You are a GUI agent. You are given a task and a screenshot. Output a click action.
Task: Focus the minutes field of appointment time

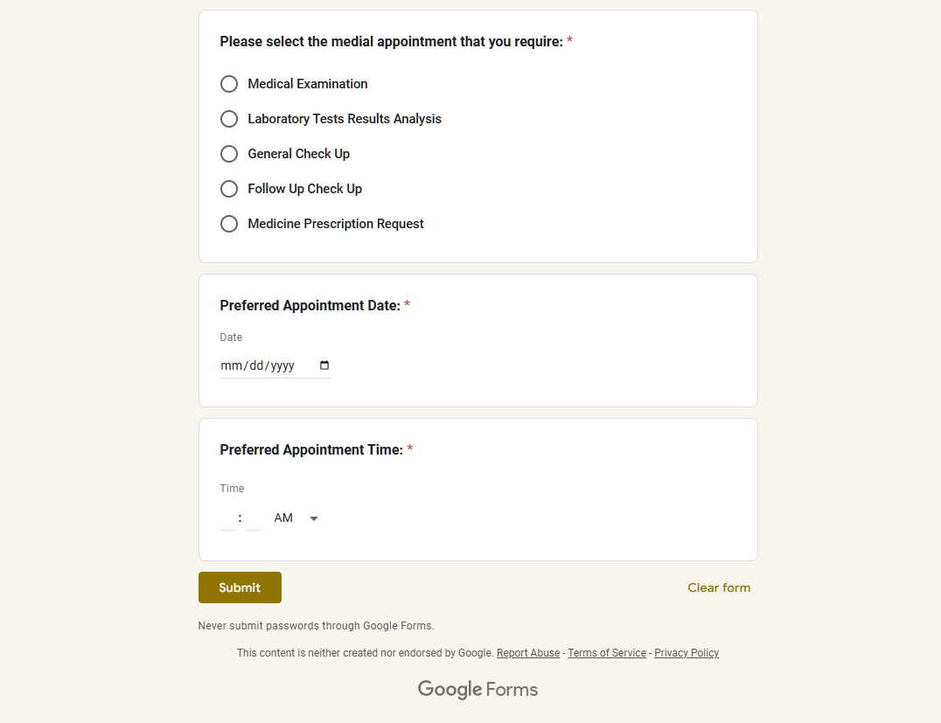[254, 518]
